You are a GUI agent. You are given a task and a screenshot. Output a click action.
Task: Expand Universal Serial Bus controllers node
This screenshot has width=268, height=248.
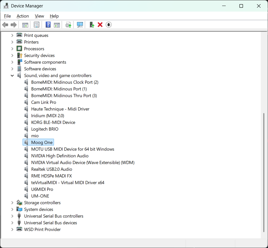coord(12,216)
